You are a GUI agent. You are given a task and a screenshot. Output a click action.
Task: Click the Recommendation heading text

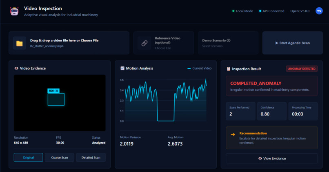[253, 133]
